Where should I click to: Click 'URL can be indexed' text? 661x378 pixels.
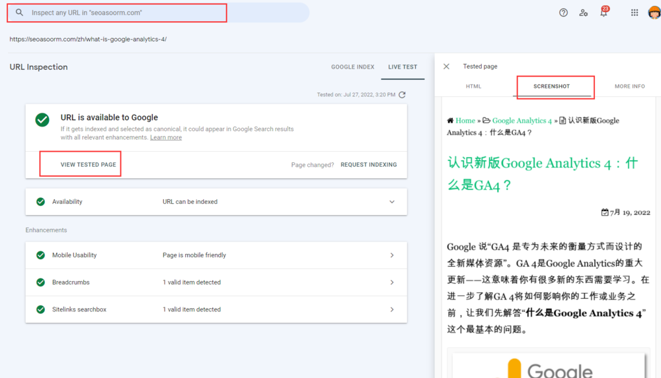(190, 202)
